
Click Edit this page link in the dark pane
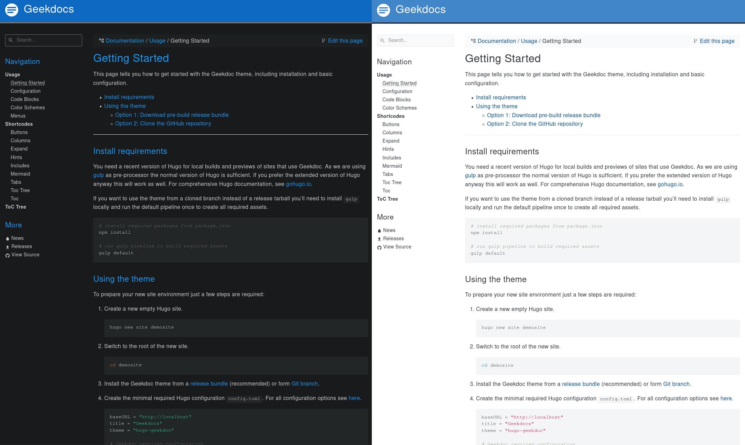click(345, 41)
